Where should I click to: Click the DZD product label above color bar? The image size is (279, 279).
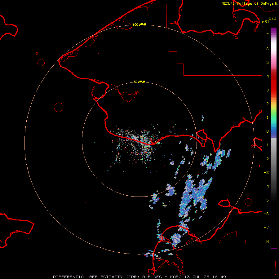[272, 19]
